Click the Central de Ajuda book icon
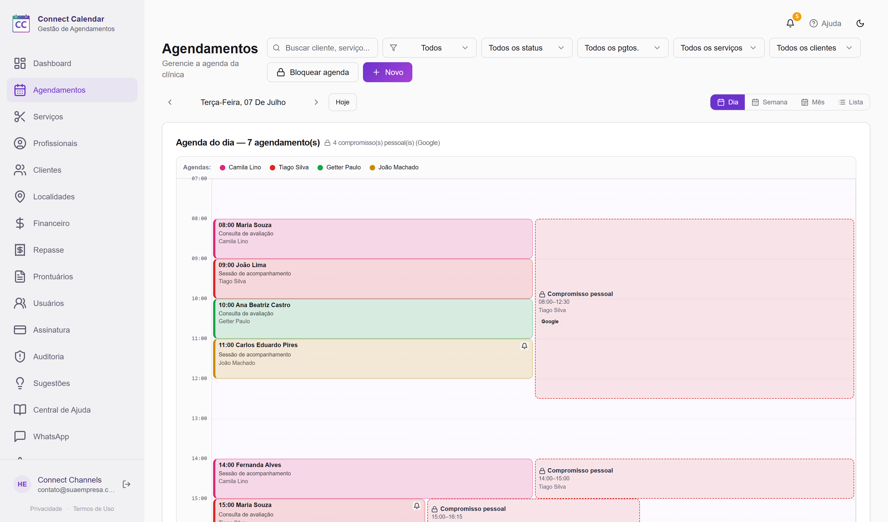This screenshot has height=522, width=888. point(20,410)
